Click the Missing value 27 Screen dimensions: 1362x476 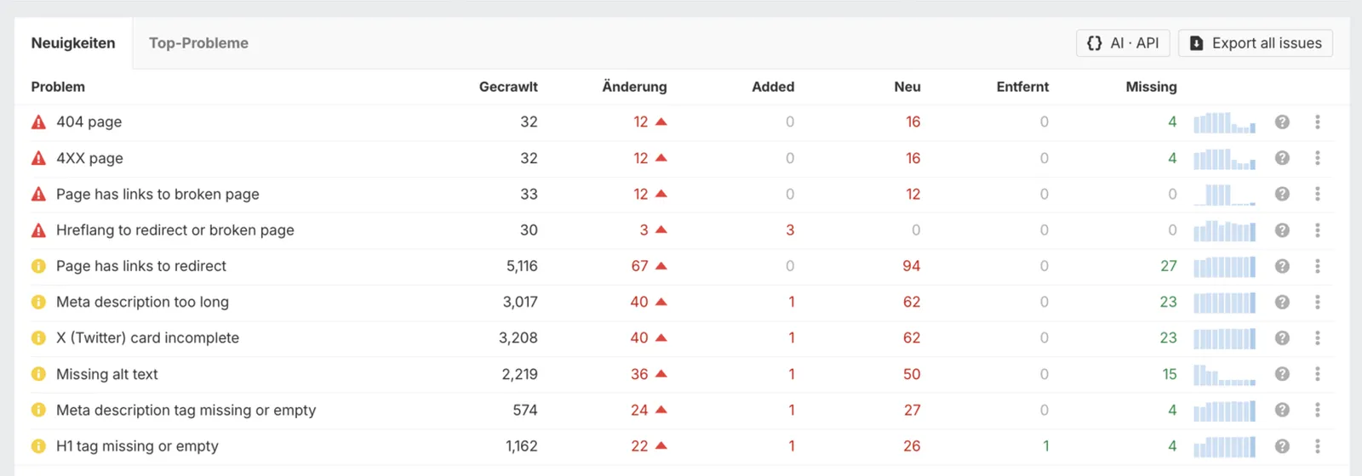tap(1169, 266)
